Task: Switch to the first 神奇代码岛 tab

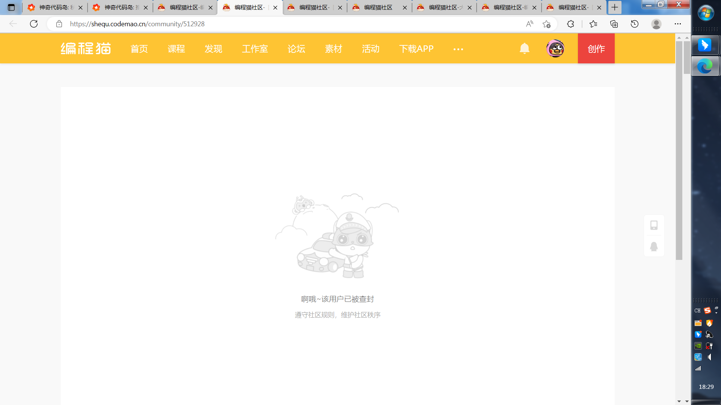Action: tap(55, 7)
